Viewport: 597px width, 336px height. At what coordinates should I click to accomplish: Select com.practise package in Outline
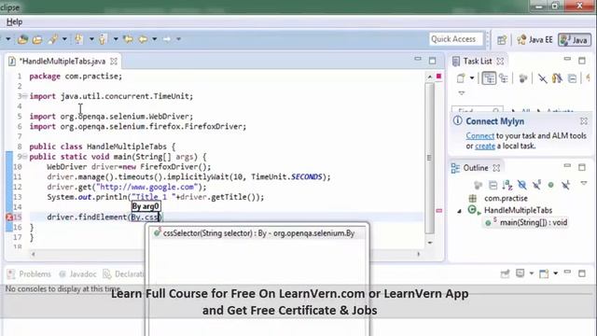tap(506, 198)
